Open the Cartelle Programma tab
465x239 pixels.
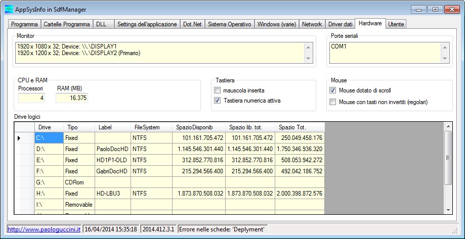tap(67, 24)
